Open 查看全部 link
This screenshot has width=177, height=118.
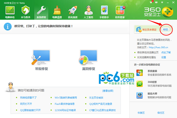point(108,91)
